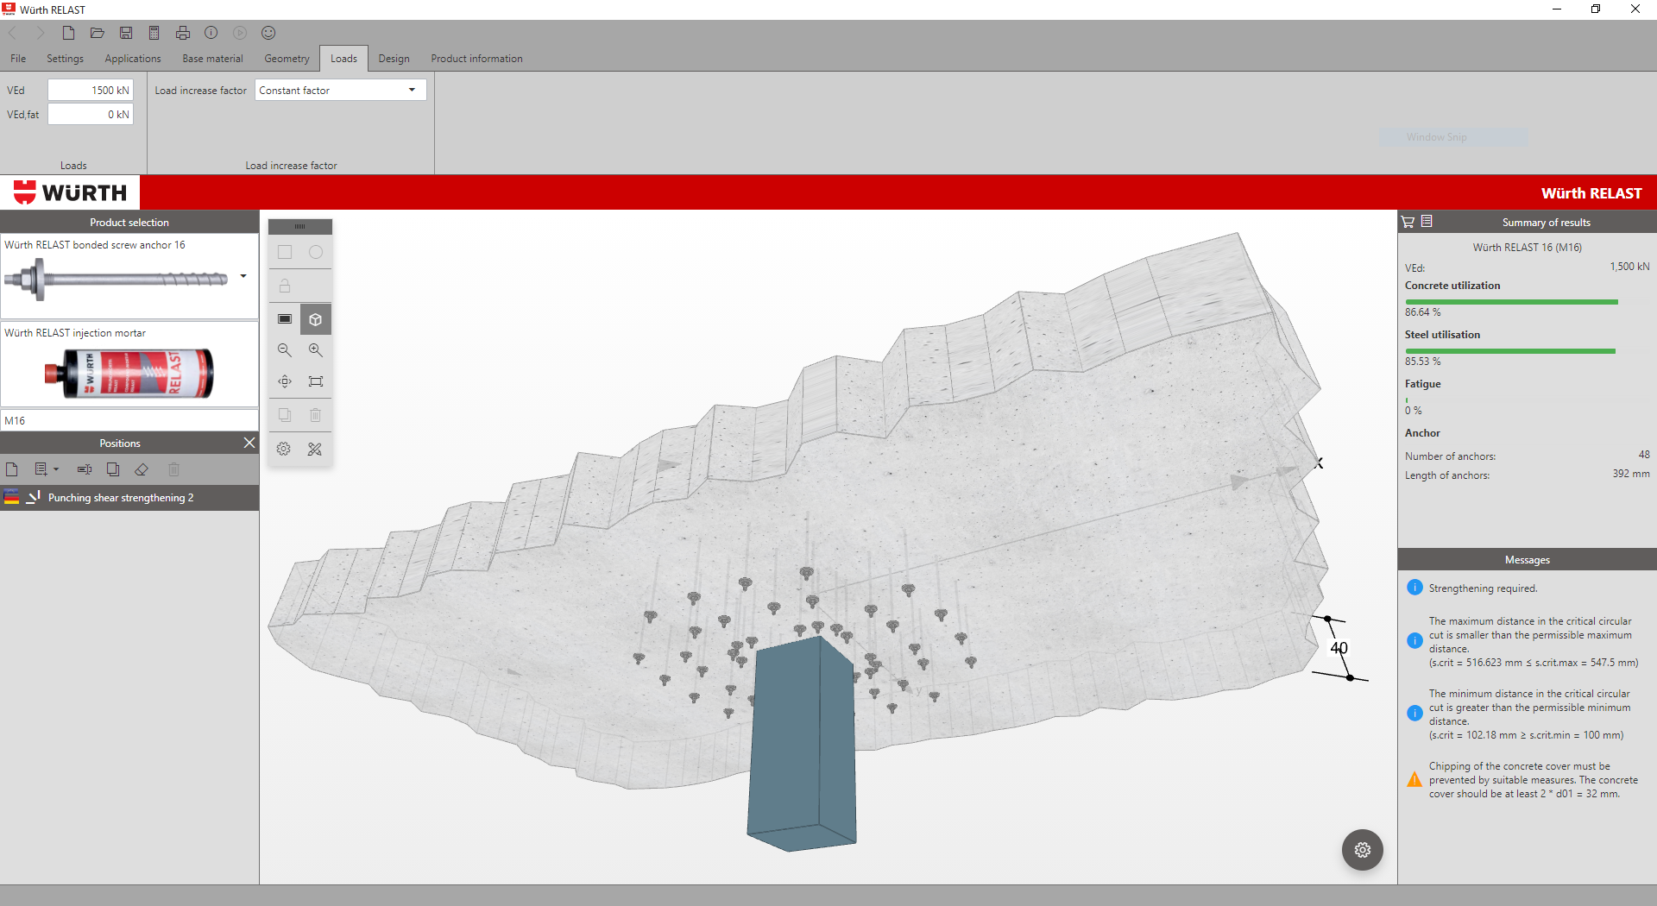
Task: Click the eraser icon in Positions toolbar
Action: 142,469
